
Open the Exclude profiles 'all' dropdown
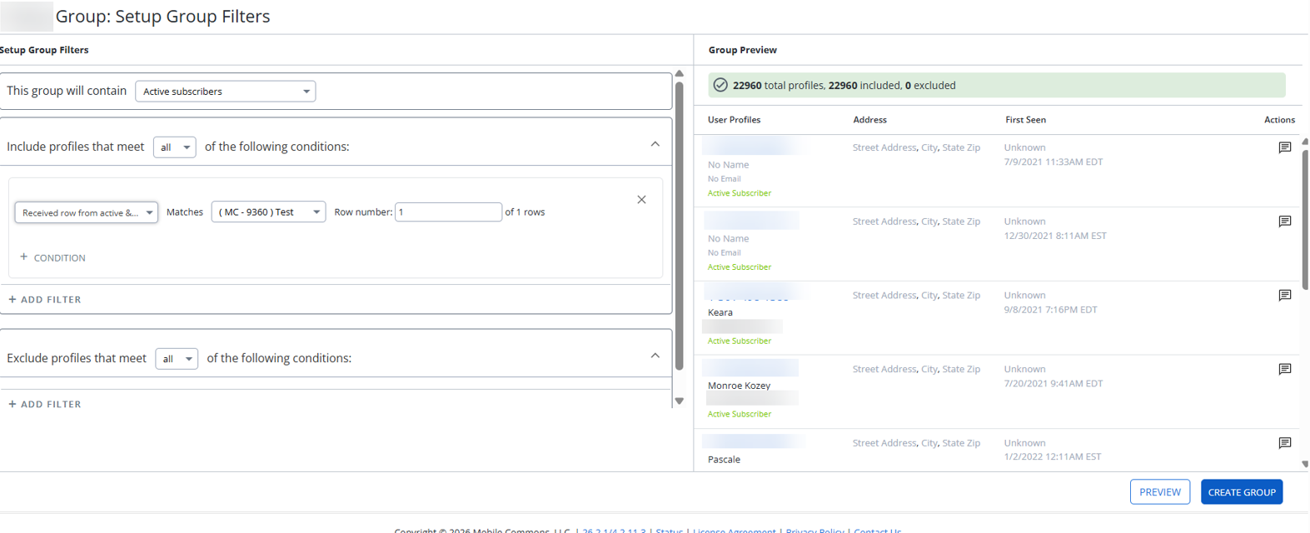tap(177, 358)
